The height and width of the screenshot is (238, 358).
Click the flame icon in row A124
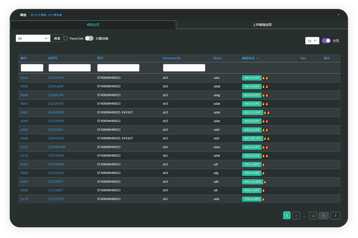pyautogui.click(x=263, y=199)
